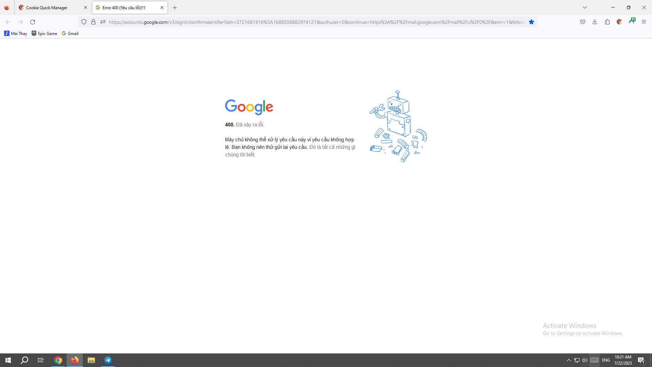The height and width of the screenshot is (367, 652).
Task: Open Task View on the taskbar
Action: (41, 360)
